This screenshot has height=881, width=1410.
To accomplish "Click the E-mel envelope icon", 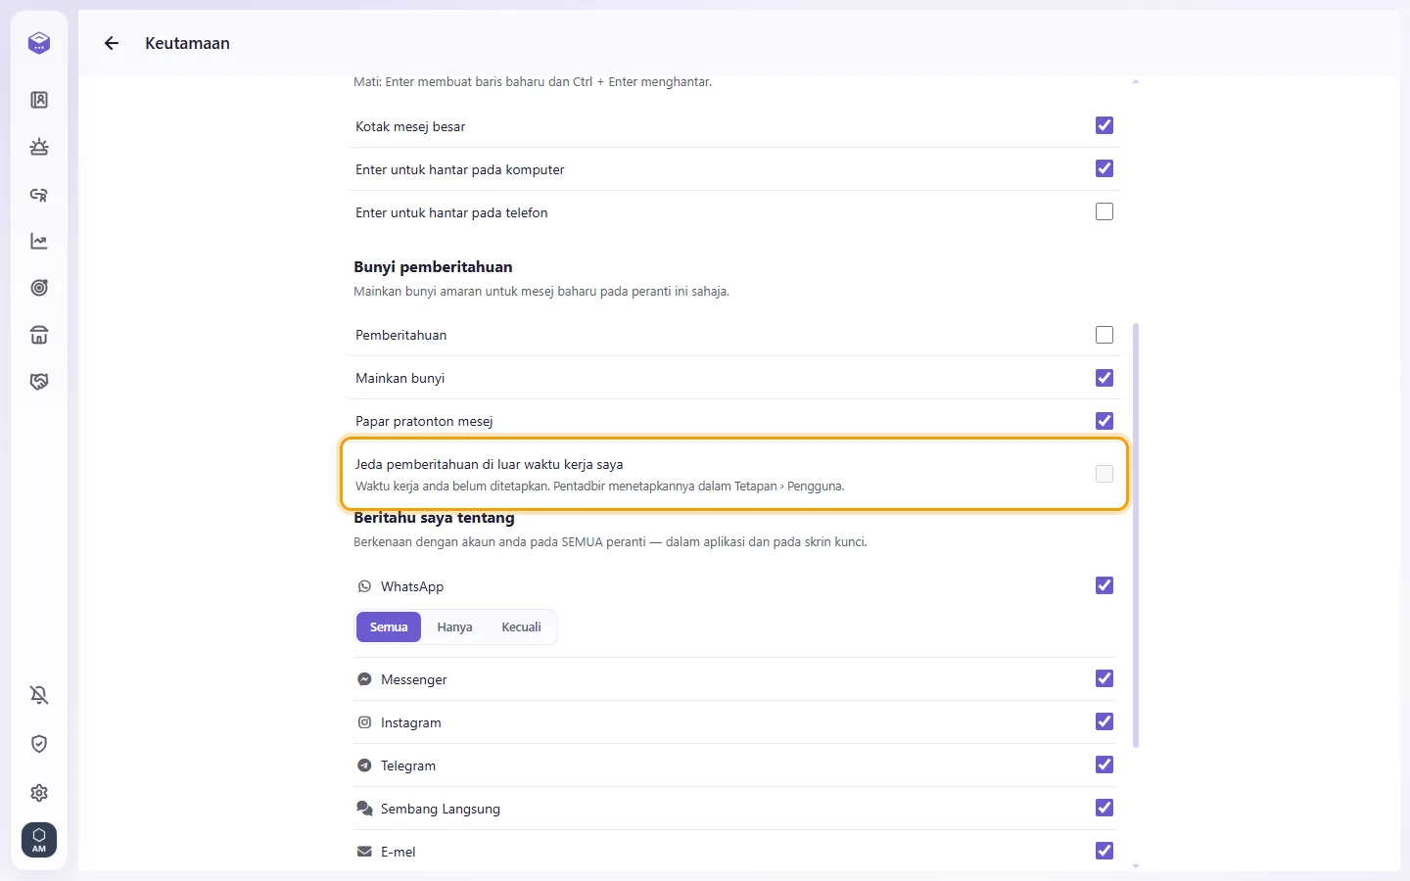I will tap(364, 852).
